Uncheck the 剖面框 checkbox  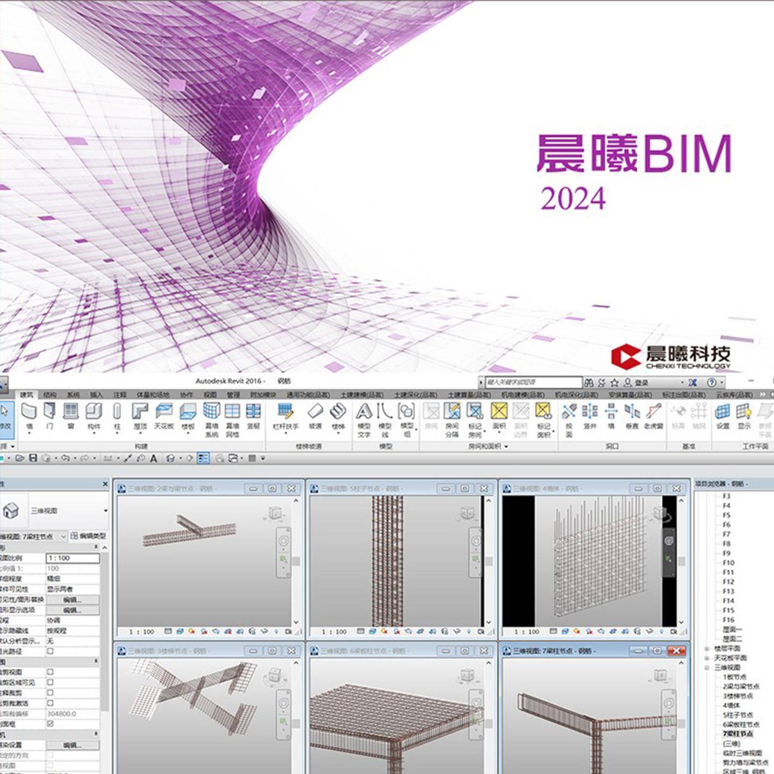50,724
